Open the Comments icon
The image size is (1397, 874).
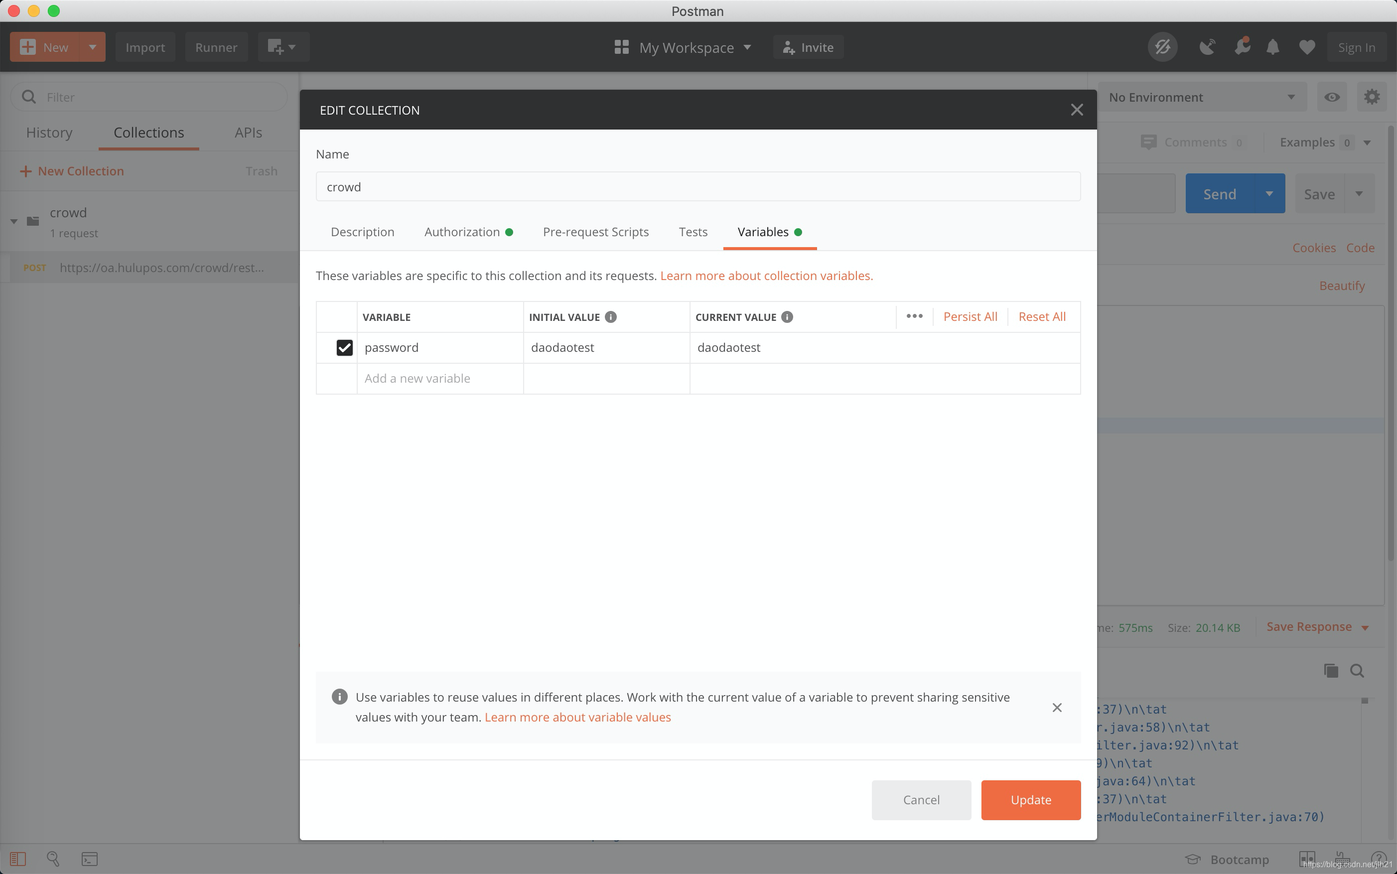tap(1148, 142)
